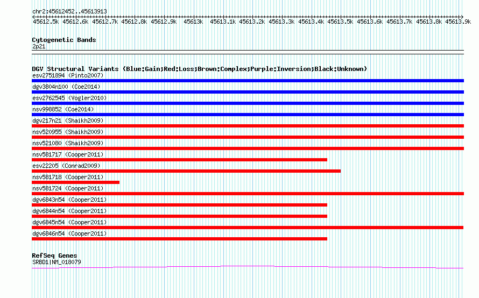479x298 pixels.
Task: Select the red loss bar for dgv217n21
Action: 248,126
